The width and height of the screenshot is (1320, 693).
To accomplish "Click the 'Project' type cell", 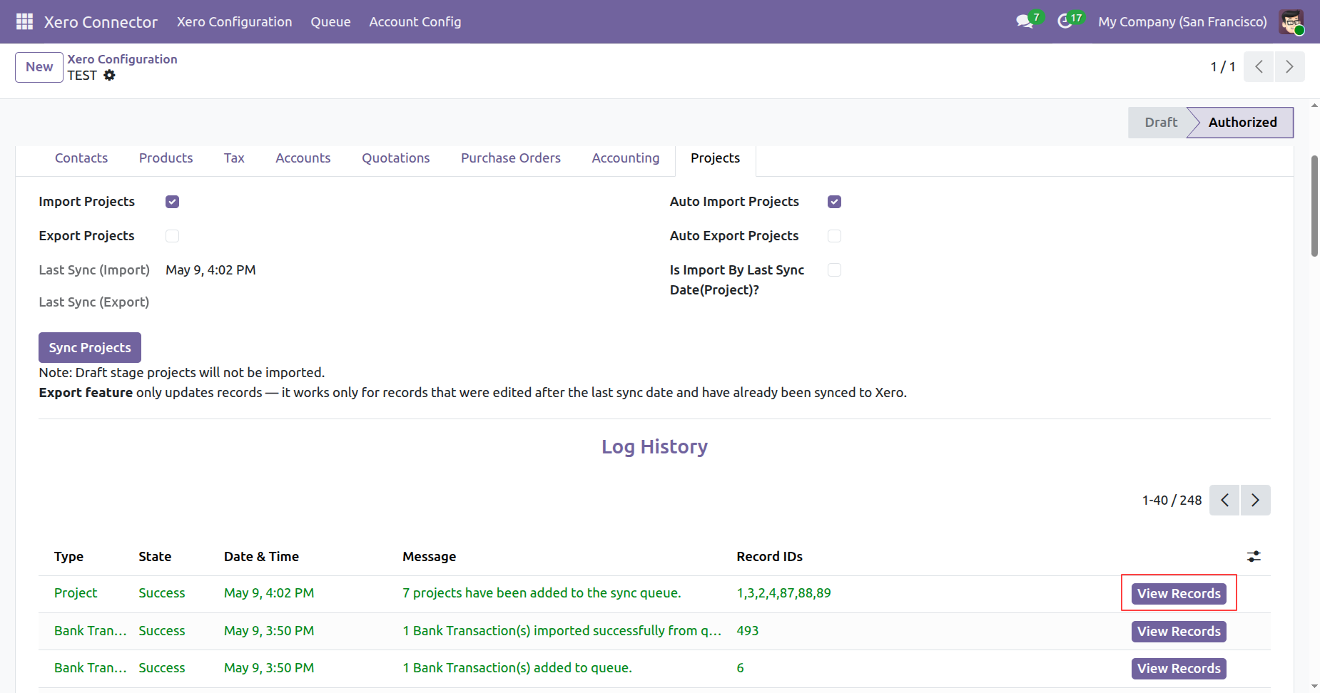I will click(76, 593).
